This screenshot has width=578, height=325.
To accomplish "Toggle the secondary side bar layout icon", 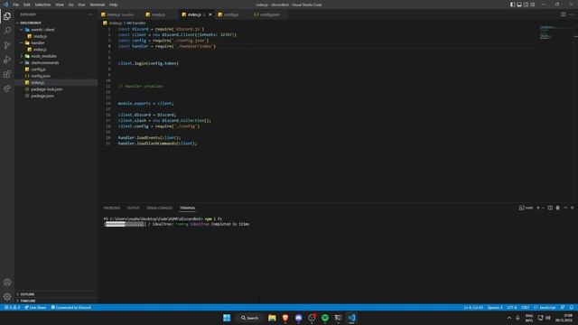I will pyautogui.click(x=526, y=5).
